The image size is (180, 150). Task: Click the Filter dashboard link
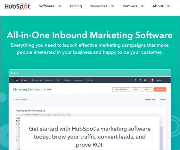click(21, 100)
